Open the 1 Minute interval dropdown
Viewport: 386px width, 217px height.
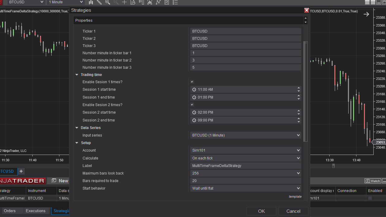[65, 2]
